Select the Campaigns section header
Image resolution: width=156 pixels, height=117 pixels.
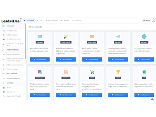13,83
